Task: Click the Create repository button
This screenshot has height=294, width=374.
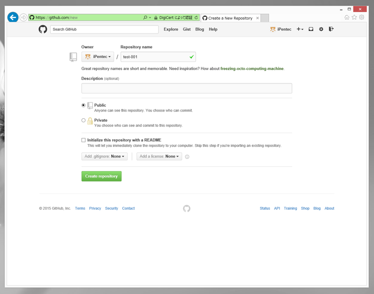Action: pyautogui.click(x=101, y=176)
